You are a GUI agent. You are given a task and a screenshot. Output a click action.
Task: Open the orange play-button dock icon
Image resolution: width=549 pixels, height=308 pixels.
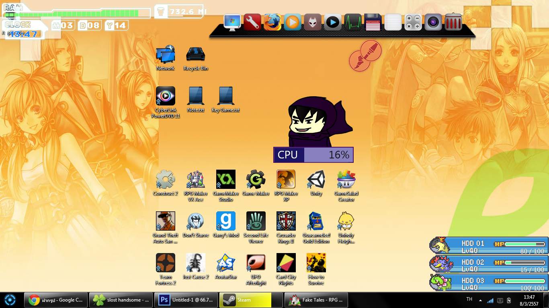(x=293, y=22)
